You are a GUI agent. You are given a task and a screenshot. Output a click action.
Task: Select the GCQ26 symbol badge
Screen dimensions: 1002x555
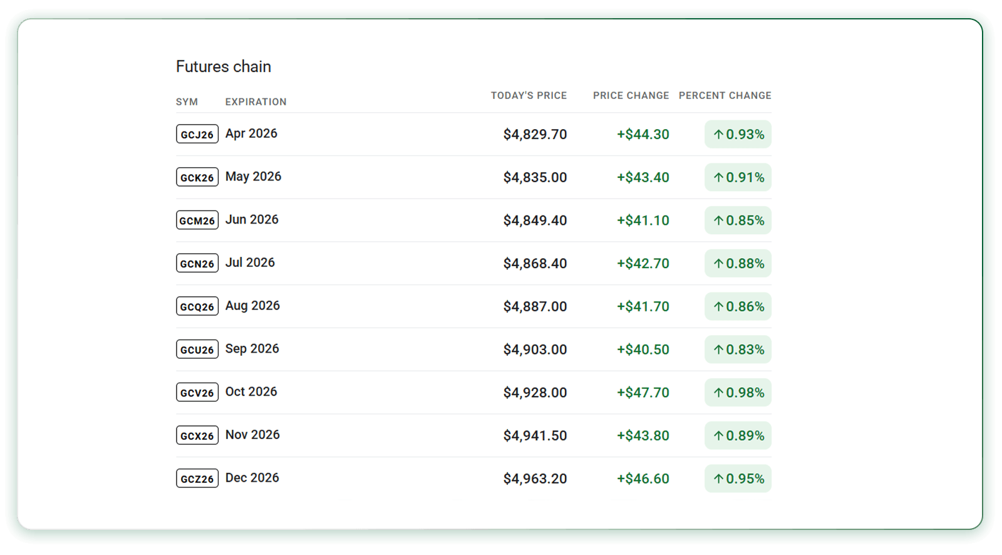(x=197, y=306)
